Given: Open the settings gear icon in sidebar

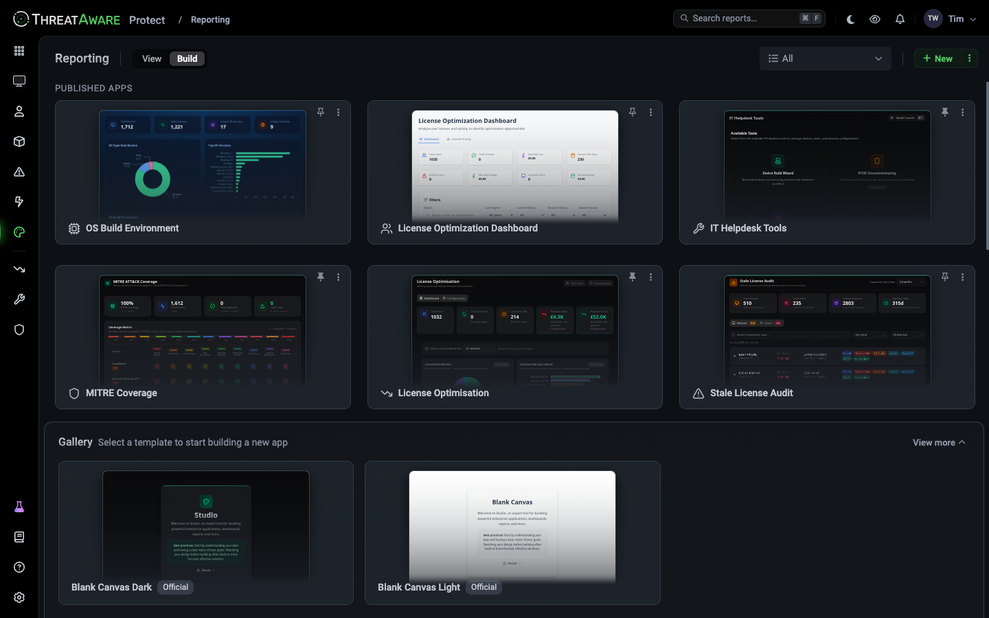Looking at the screenshot, I should 19,597.
